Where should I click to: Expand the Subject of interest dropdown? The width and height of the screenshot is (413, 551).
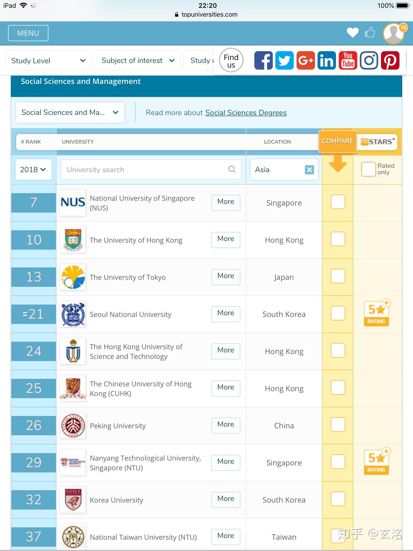click(x=137, y=61)
